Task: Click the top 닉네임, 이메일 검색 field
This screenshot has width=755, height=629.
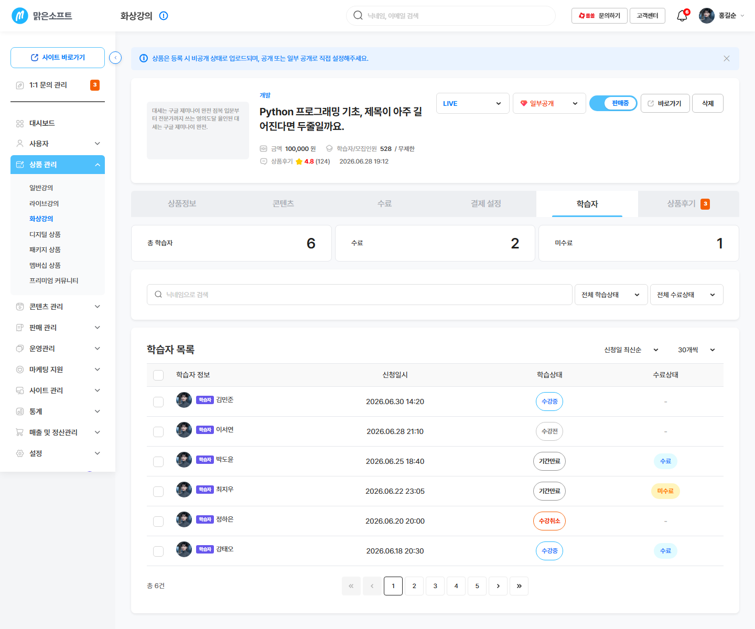Action: pos(451,16)
